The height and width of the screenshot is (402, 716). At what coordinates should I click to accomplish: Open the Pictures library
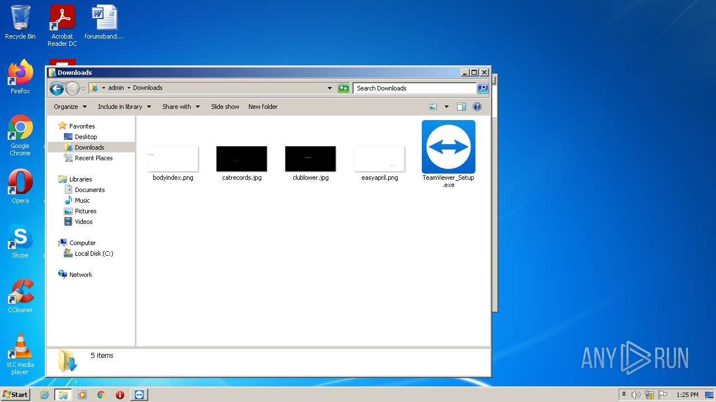[x=86, y=211]
